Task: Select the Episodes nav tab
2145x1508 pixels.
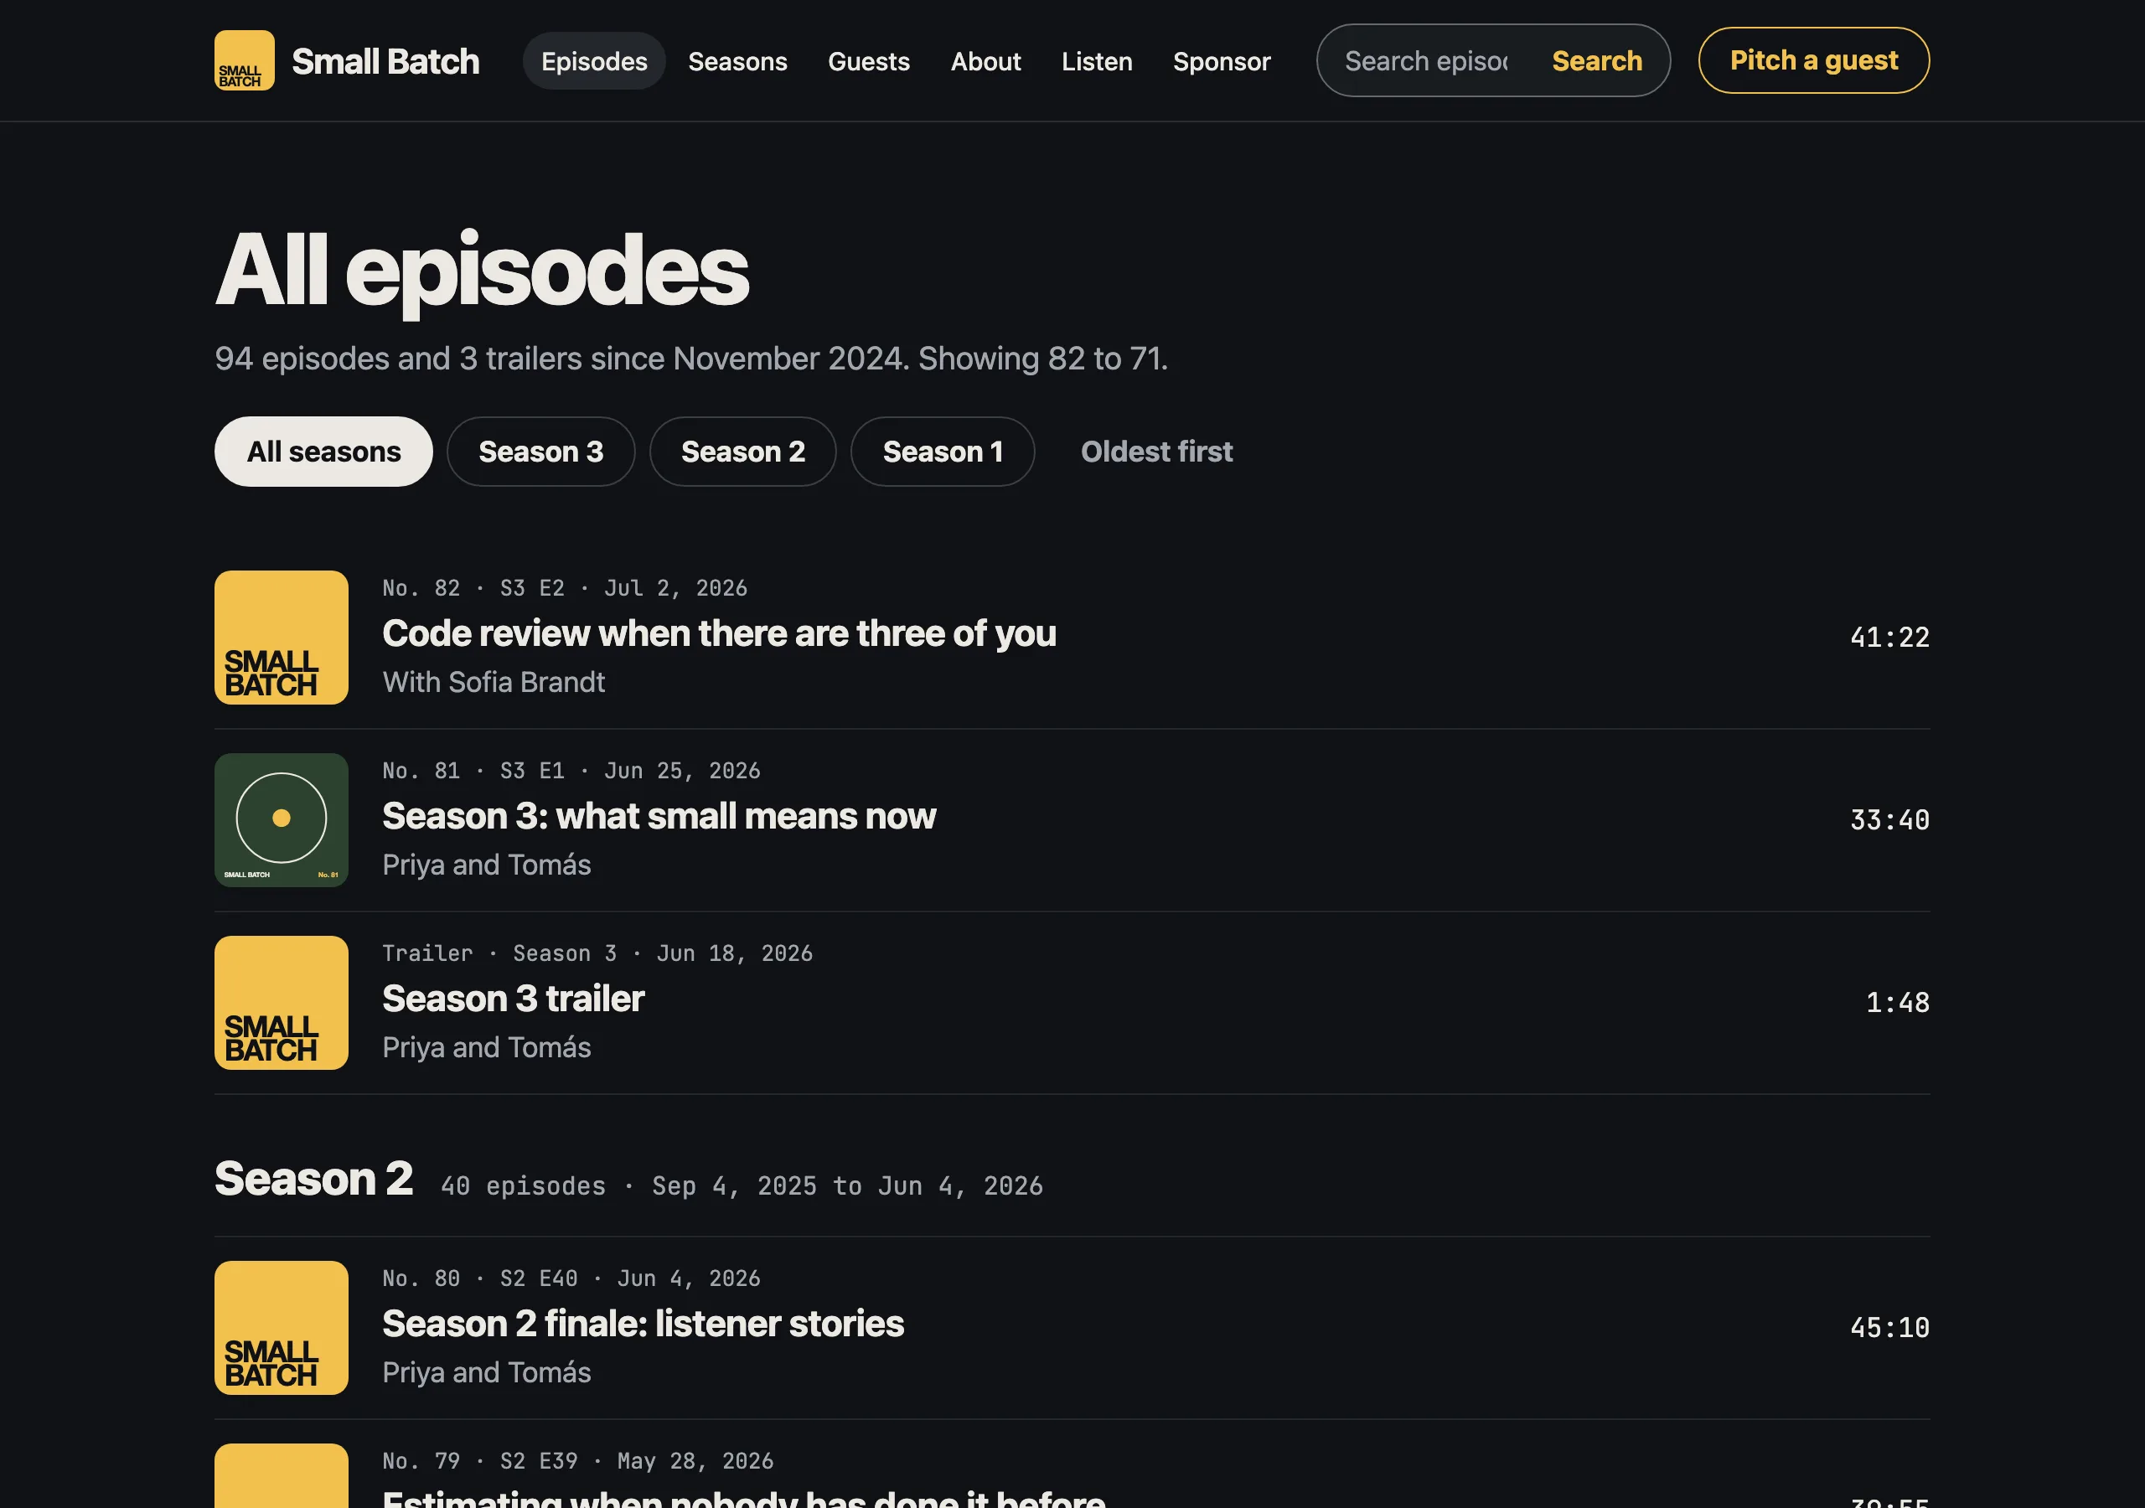Action: tap(594, 60)
